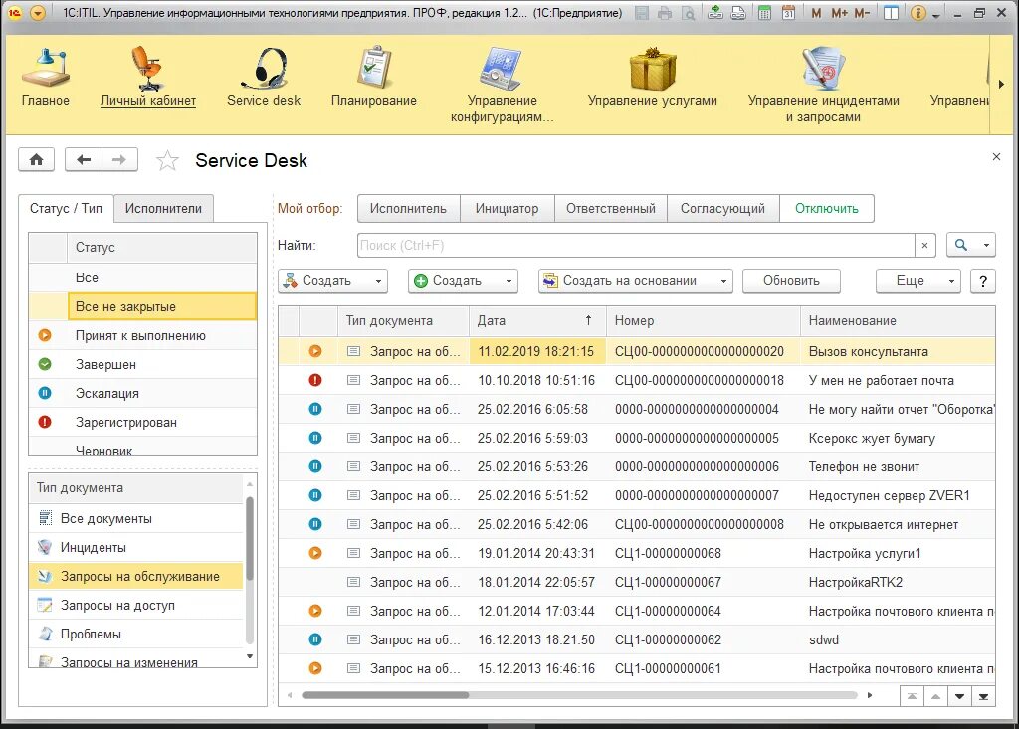
Task: Sort by Тип документа column header
Action: [x=403, y=320]
